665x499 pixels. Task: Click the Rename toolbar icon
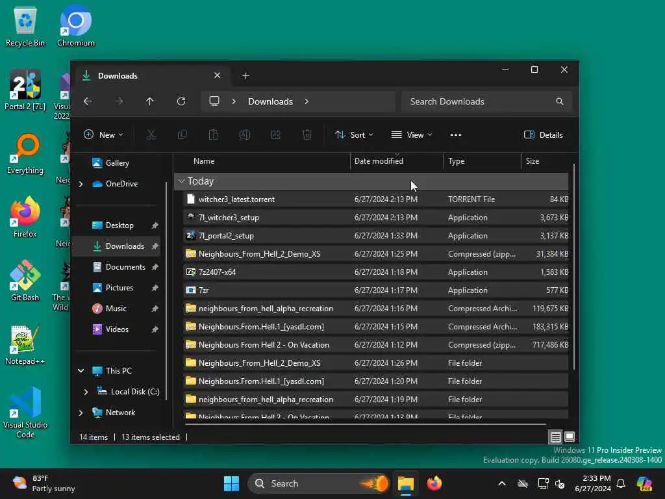[245, 135]
